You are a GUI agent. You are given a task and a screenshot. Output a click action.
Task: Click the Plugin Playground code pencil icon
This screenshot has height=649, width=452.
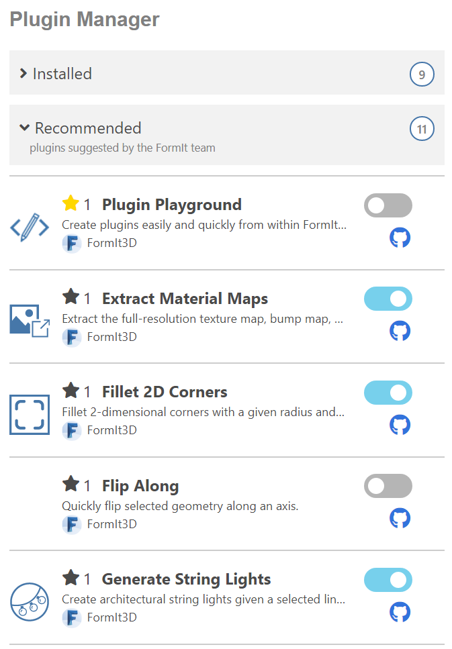(x=30, y=228)
